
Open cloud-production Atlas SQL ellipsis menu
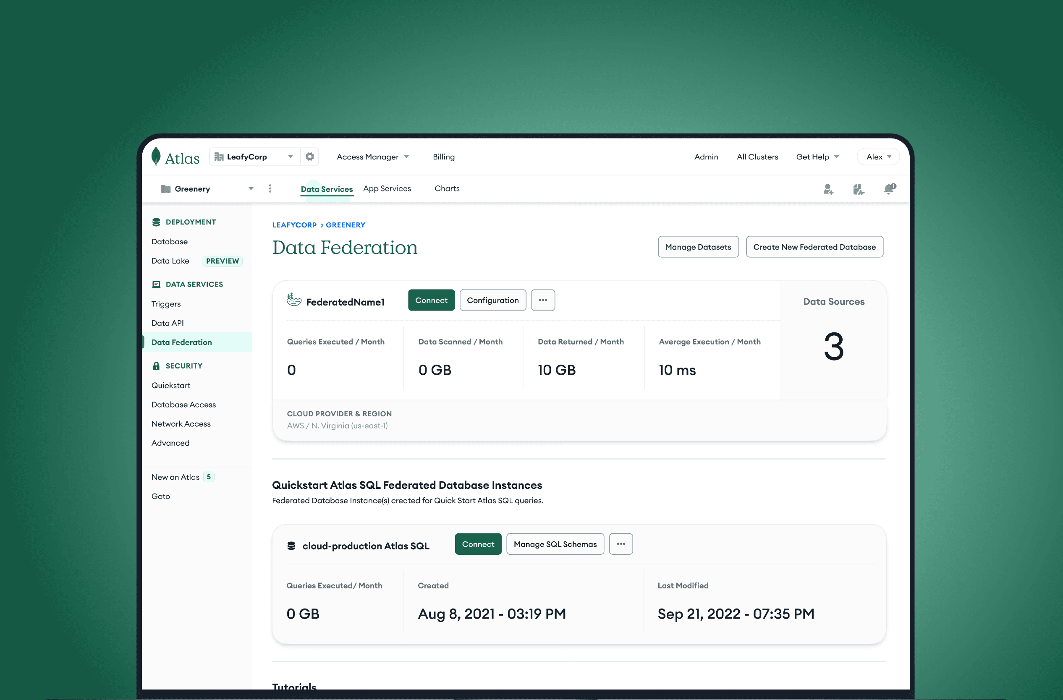coord(621,544)
